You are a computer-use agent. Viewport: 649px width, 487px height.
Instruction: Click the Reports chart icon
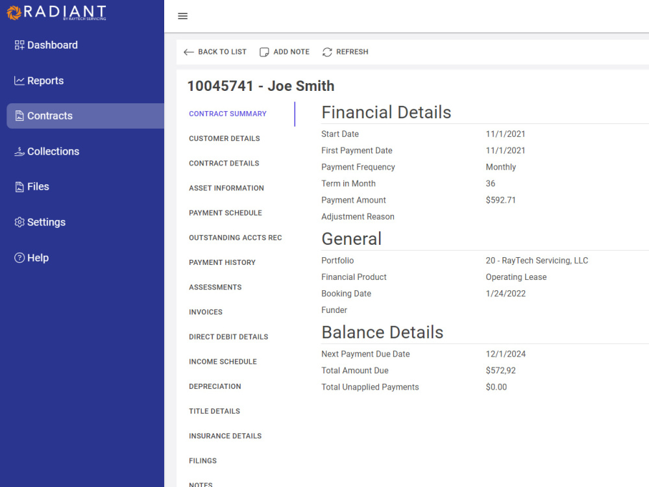tap(19, 81)
